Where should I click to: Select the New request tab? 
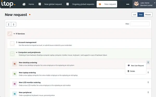coord(107,4)
